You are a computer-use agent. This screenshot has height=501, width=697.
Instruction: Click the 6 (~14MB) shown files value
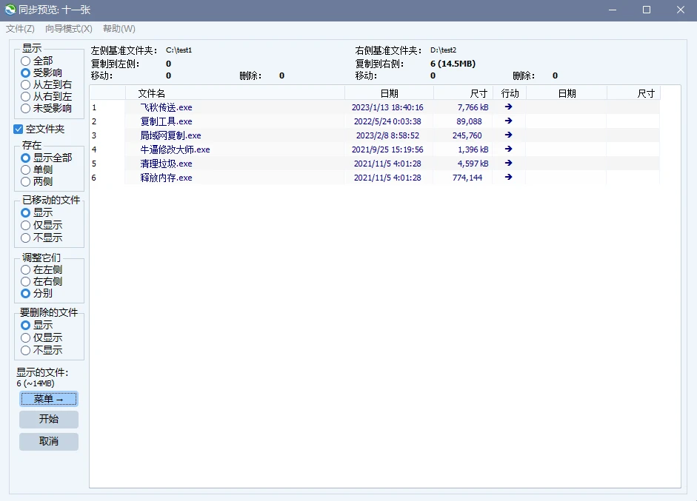[36, 383]
